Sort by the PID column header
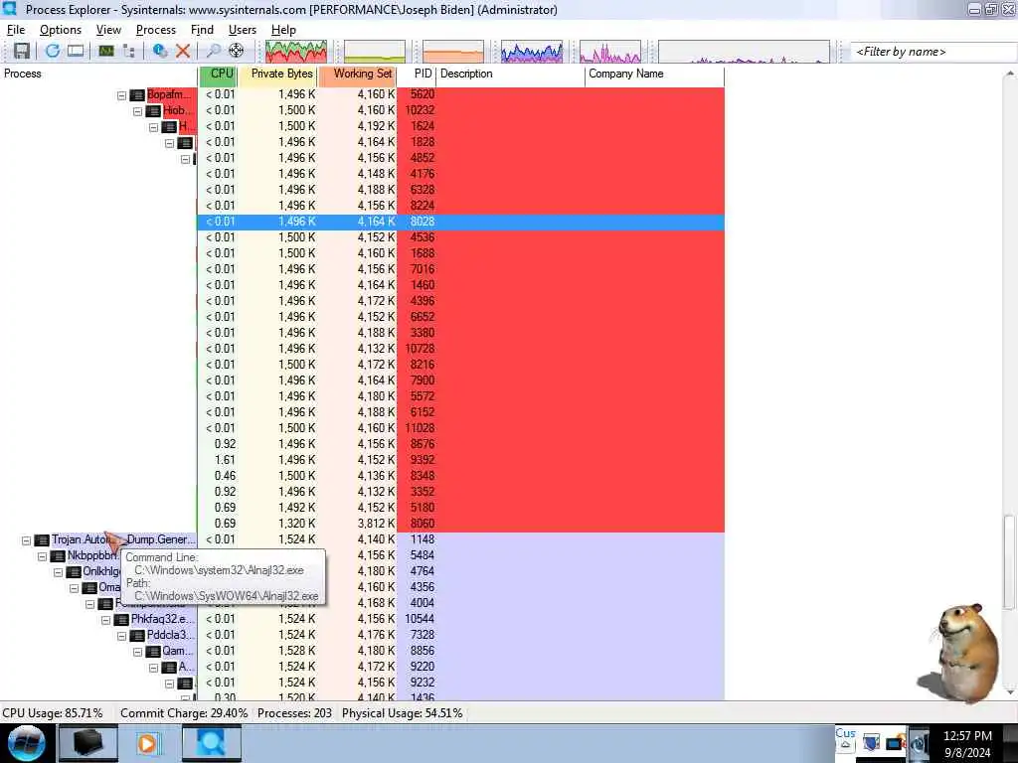This screenshot has width=1018, height=763. click(417, 74)
